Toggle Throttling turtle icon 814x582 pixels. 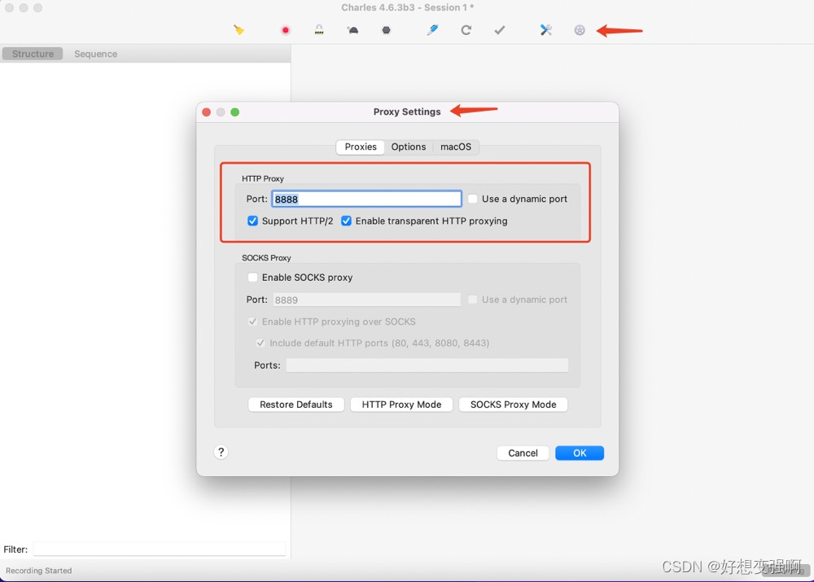tap(353, 30)
